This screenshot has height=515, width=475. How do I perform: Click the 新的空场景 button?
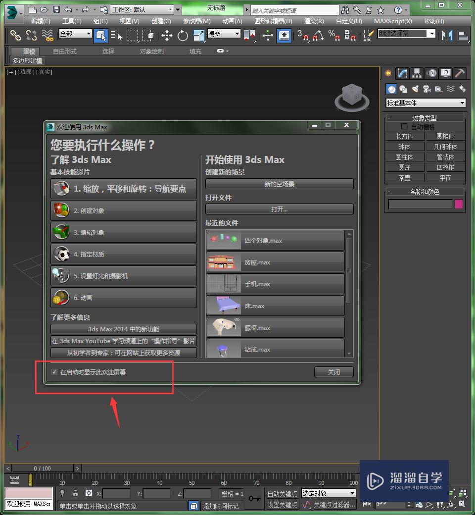(x=280, y=184)
